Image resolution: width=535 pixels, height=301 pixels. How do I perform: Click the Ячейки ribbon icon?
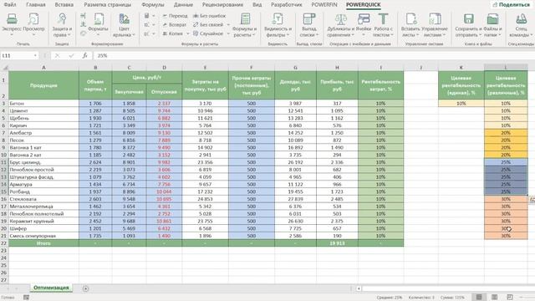(x=364, y=19)
